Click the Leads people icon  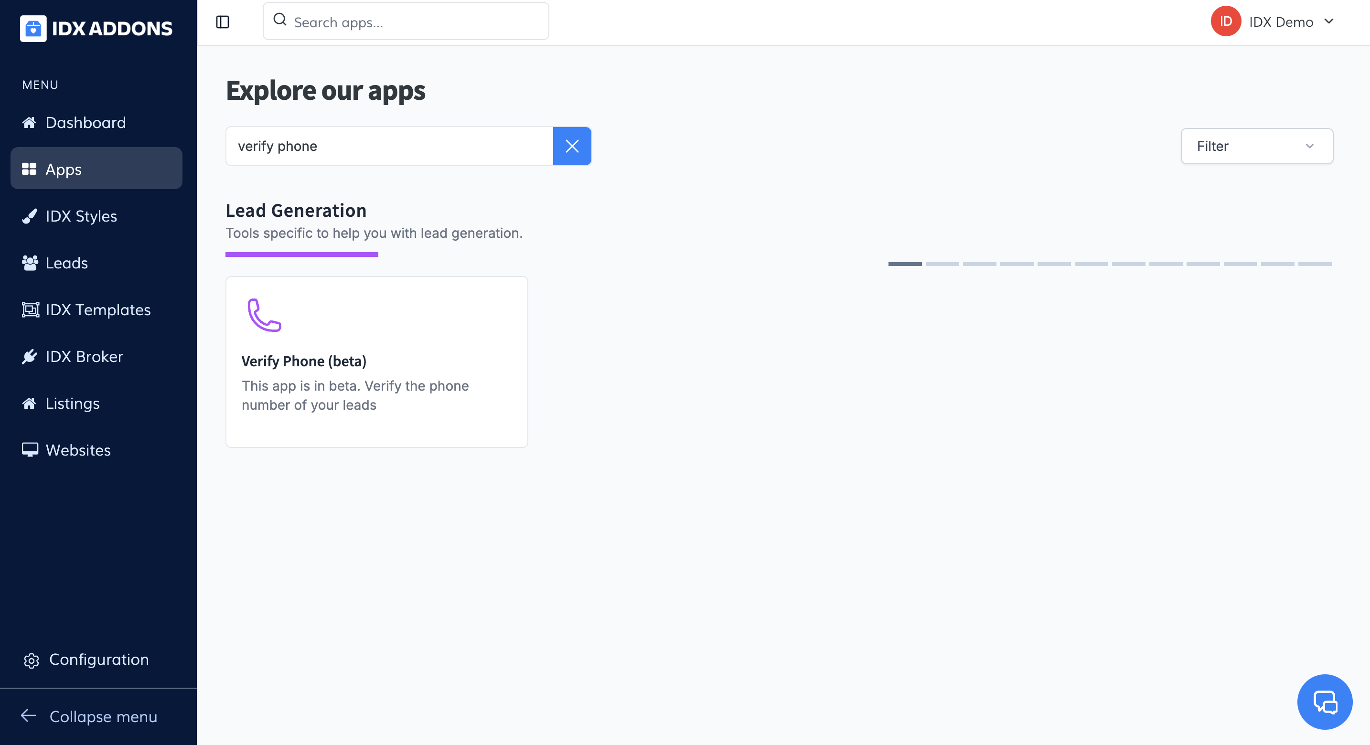(x=30, y=263)
